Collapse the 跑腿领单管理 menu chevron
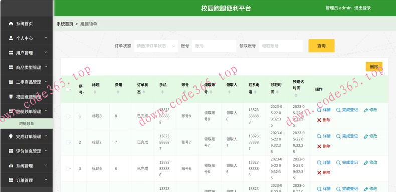Screen dimensions: 396x192 [46, 111]
